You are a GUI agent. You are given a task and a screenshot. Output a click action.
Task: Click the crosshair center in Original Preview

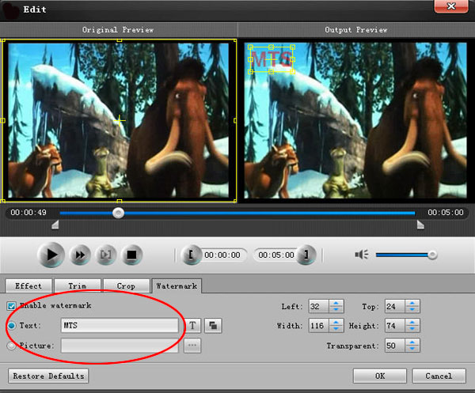coord(120,121)
